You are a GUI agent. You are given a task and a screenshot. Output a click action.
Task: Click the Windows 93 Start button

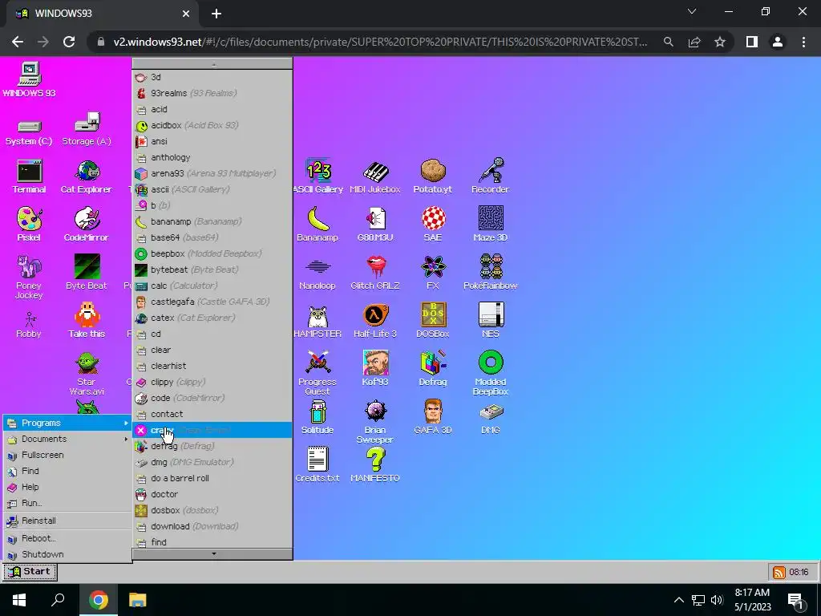click(x=30, y=572)
